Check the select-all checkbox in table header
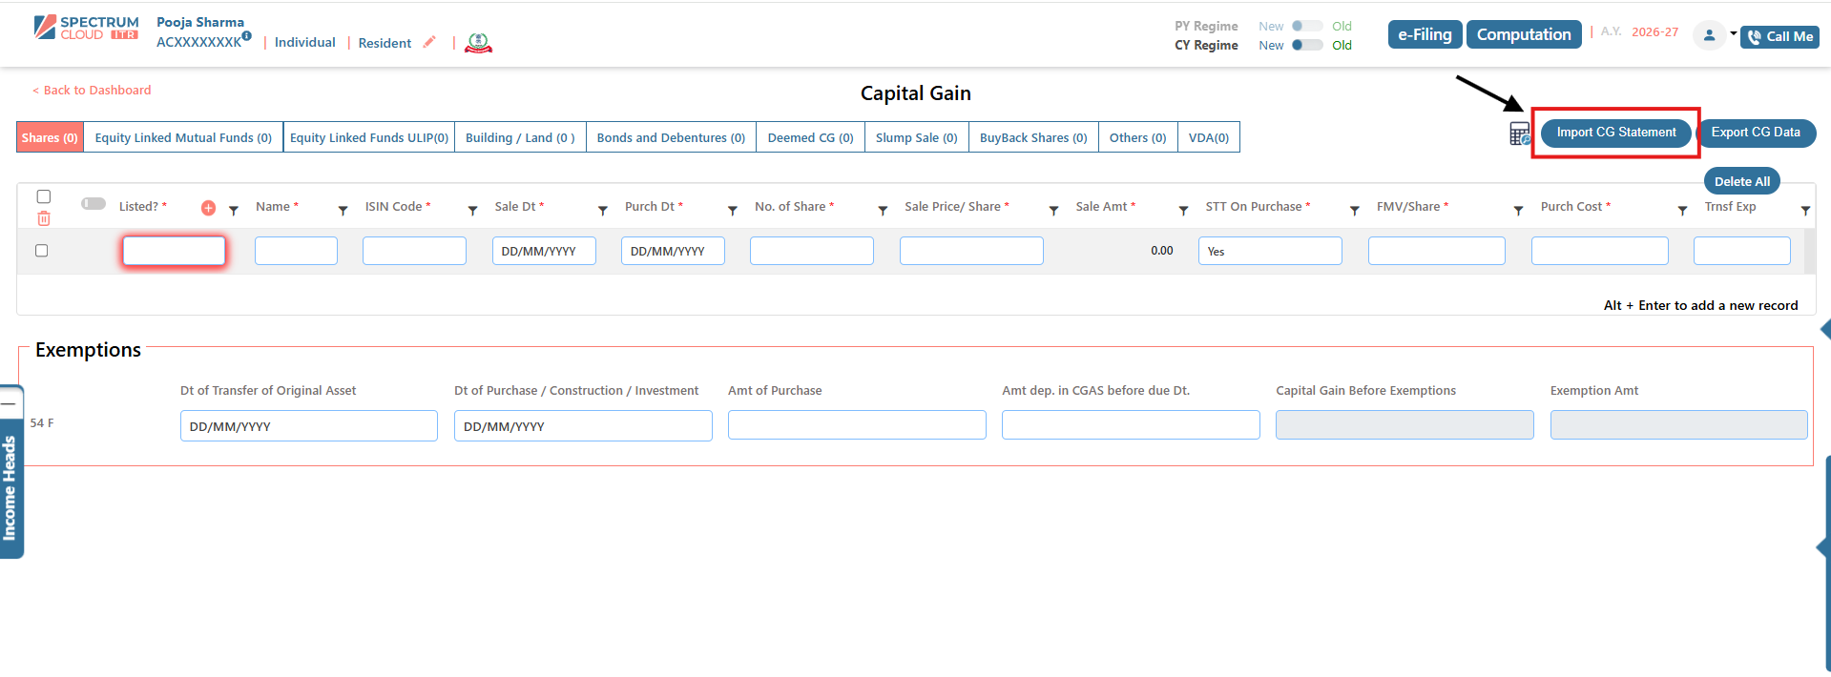 [44, 196]
